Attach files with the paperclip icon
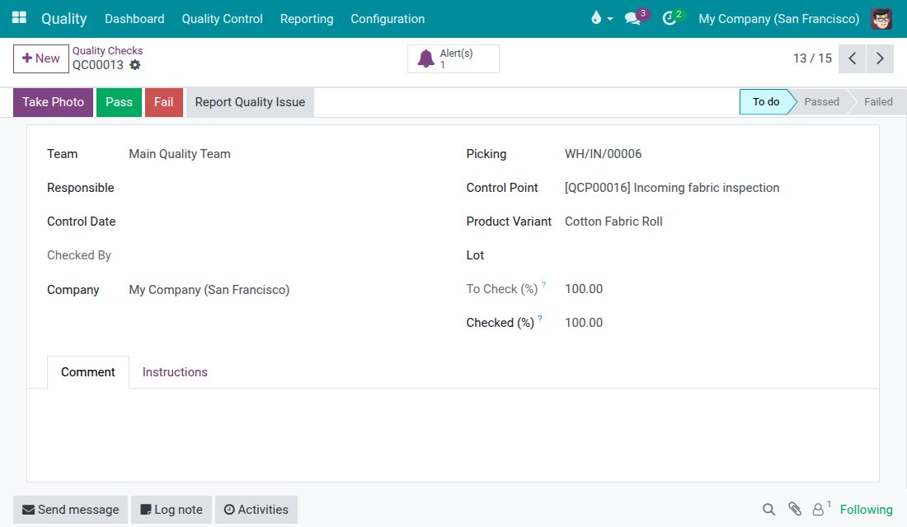Viewport: 907px width, 527px height. [x=795, y=509]
